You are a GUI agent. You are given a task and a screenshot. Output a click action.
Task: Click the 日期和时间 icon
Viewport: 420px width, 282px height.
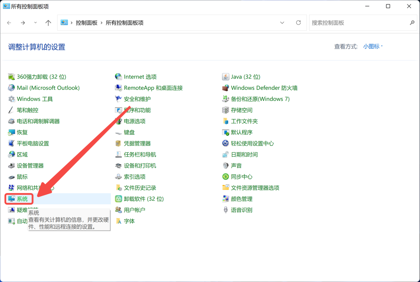click(226, 155)
